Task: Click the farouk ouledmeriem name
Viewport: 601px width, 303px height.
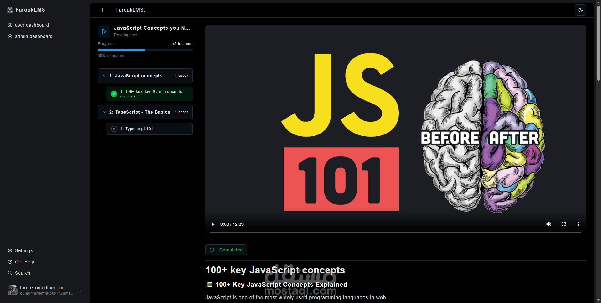Action: tap(42, 288)
